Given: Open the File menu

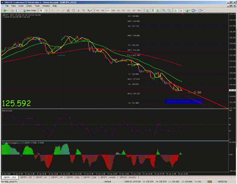Looking at the screenshot, I should click(x=7, y=6).
